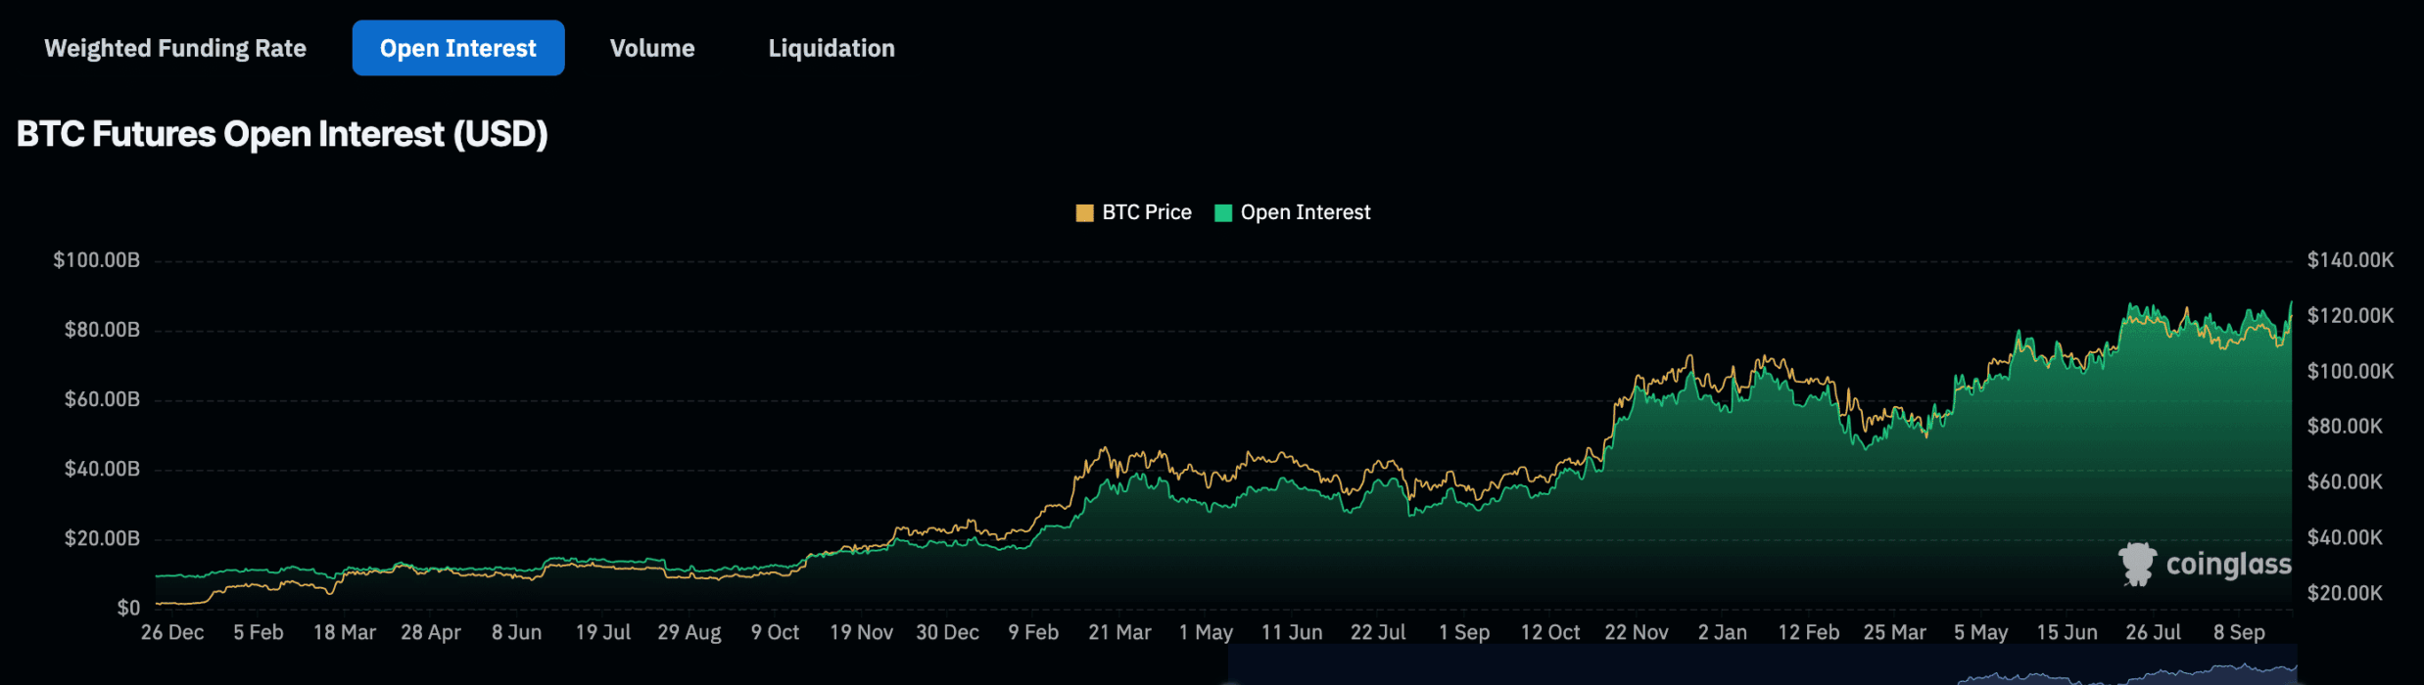2424x685 pixels.
Task: Click the $0 label on left axis
Action: [x=128, y=608]
